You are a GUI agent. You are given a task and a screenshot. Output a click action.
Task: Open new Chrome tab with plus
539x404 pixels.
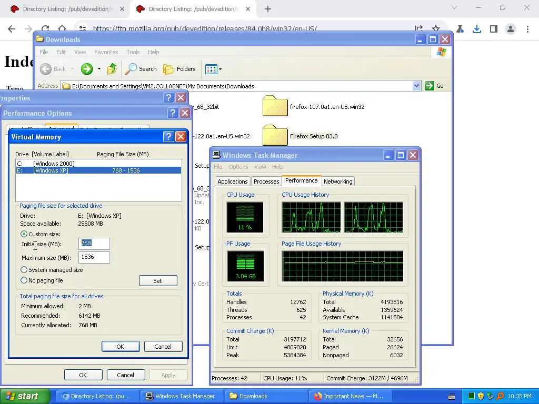click(268, 9)
